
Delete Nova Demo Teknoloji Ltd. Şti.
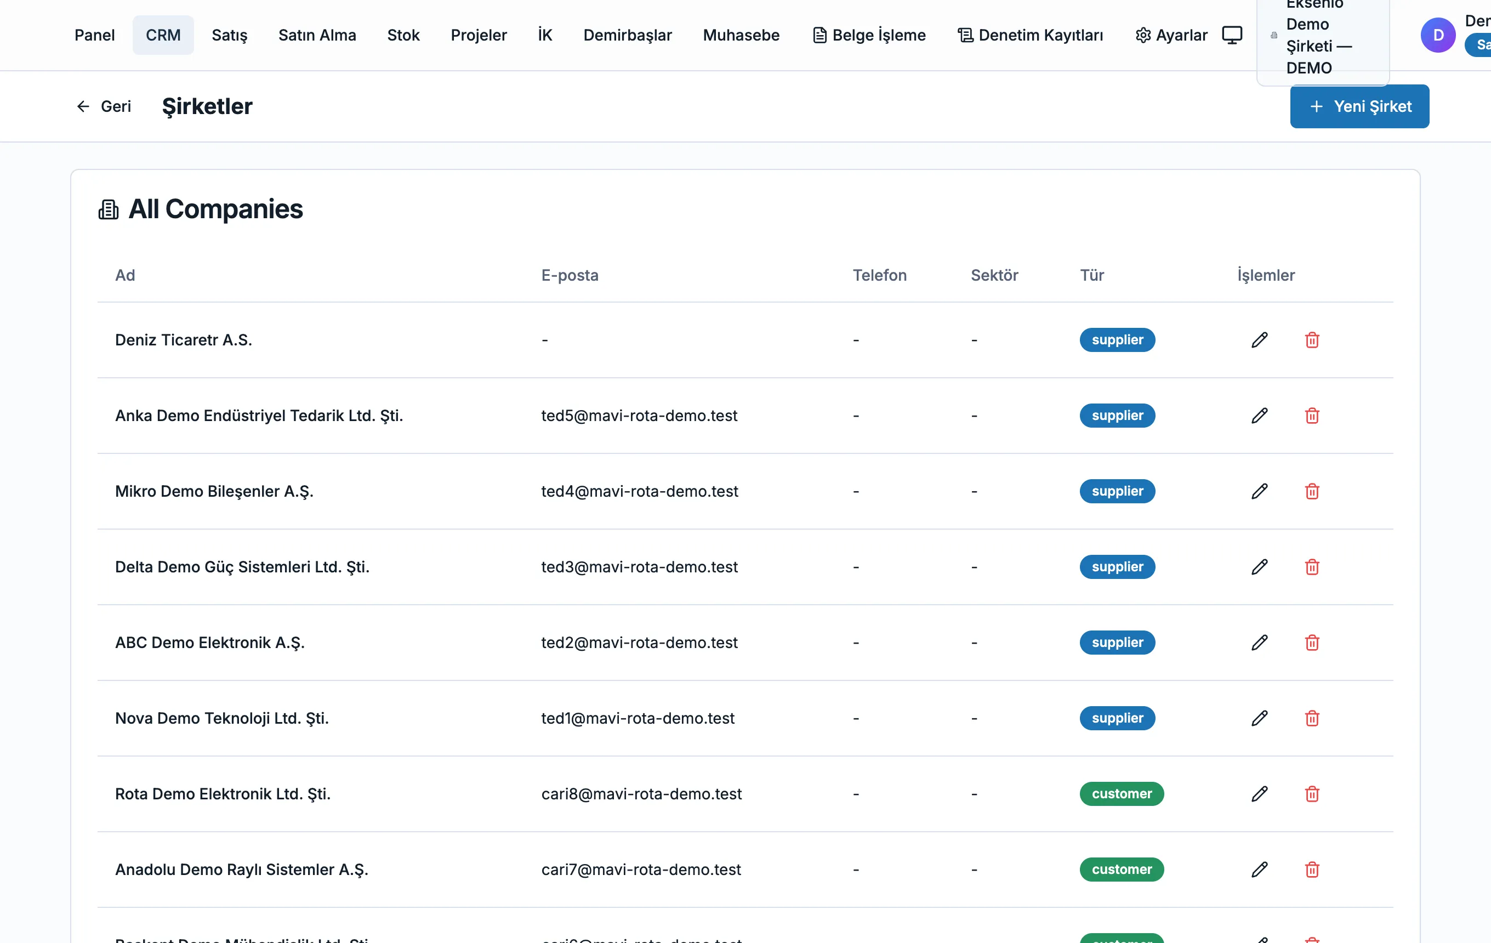coord(1311,718)
